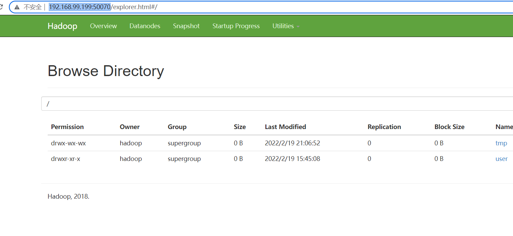Viewport: 513px width, 236px height.
Task: Click the Group column header
Action: coord(177,127)
